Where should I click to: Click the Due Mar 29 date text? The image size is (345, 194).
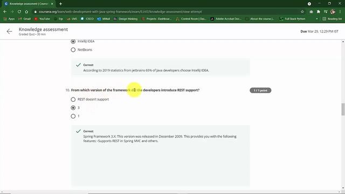pyautogui.click(x=319, y=31)
